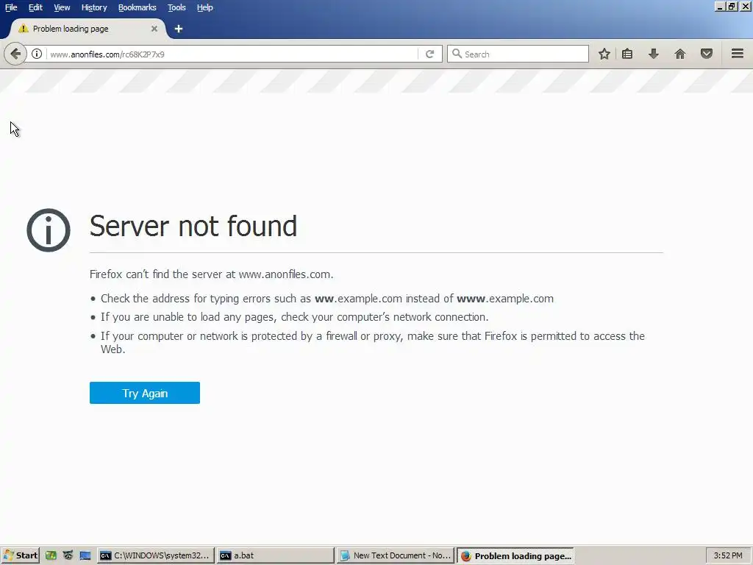Screen dimensions: 753x565
Task: Go back using the back arrow button
Action: coord(15,54)
